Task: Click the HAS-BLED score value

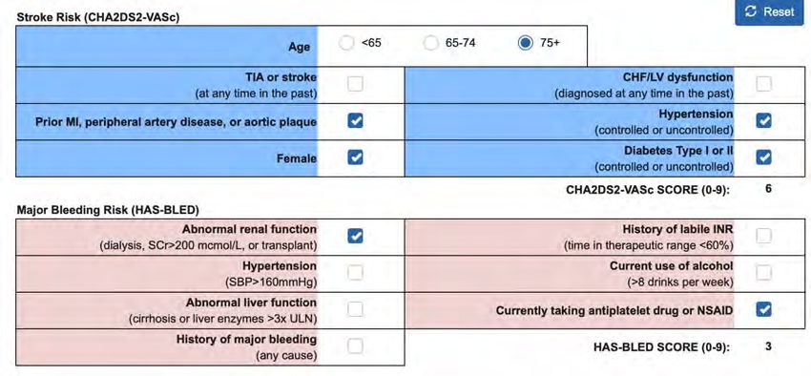Action: (x=768, y=346)
